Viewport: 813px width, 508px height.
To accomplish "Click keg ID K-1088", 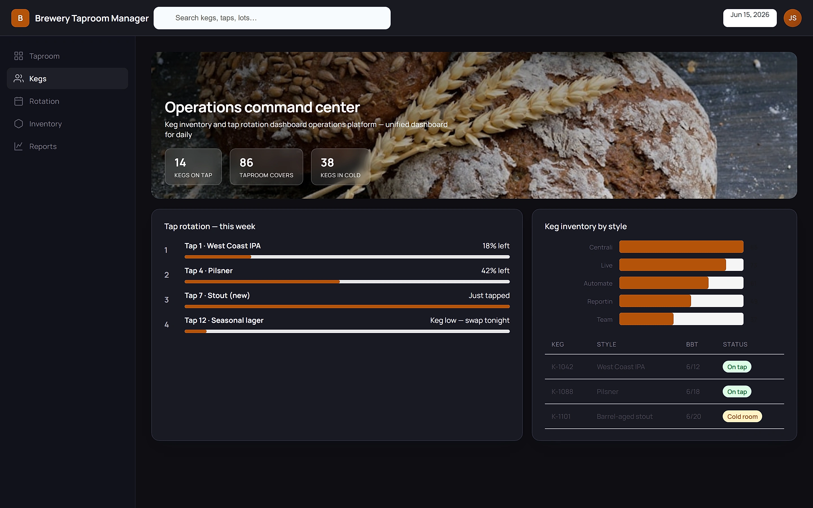I will pos(562,391).
